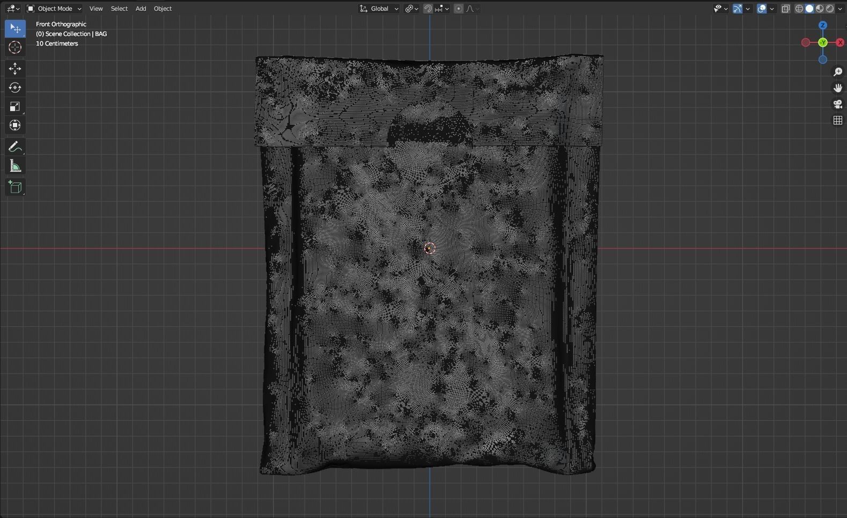847x518 pixels.
Task: Open the View menu
Action: (96, 9)
